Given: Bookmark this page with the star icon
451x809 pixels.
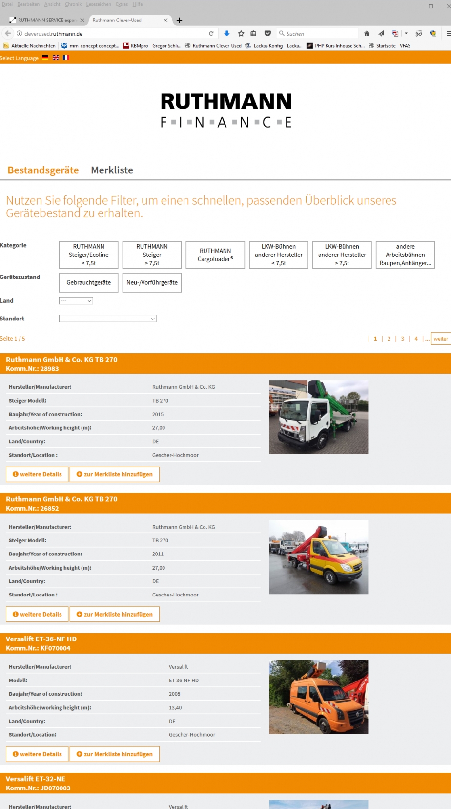Looking at the screenshot, I should [x=241, y=33].
